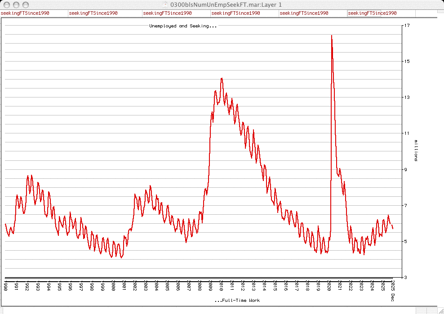Click the 2010 peak of the red line
Screen dimensions: 444x314
(x=222, y=79)
